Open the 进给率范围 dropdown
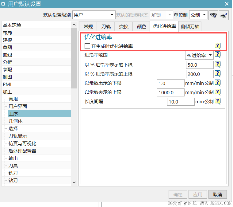The image size is (233, 207). click(199, 55)
